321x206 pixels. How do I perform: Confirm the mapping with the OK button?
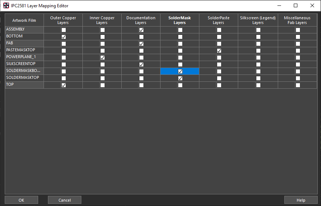21,200
